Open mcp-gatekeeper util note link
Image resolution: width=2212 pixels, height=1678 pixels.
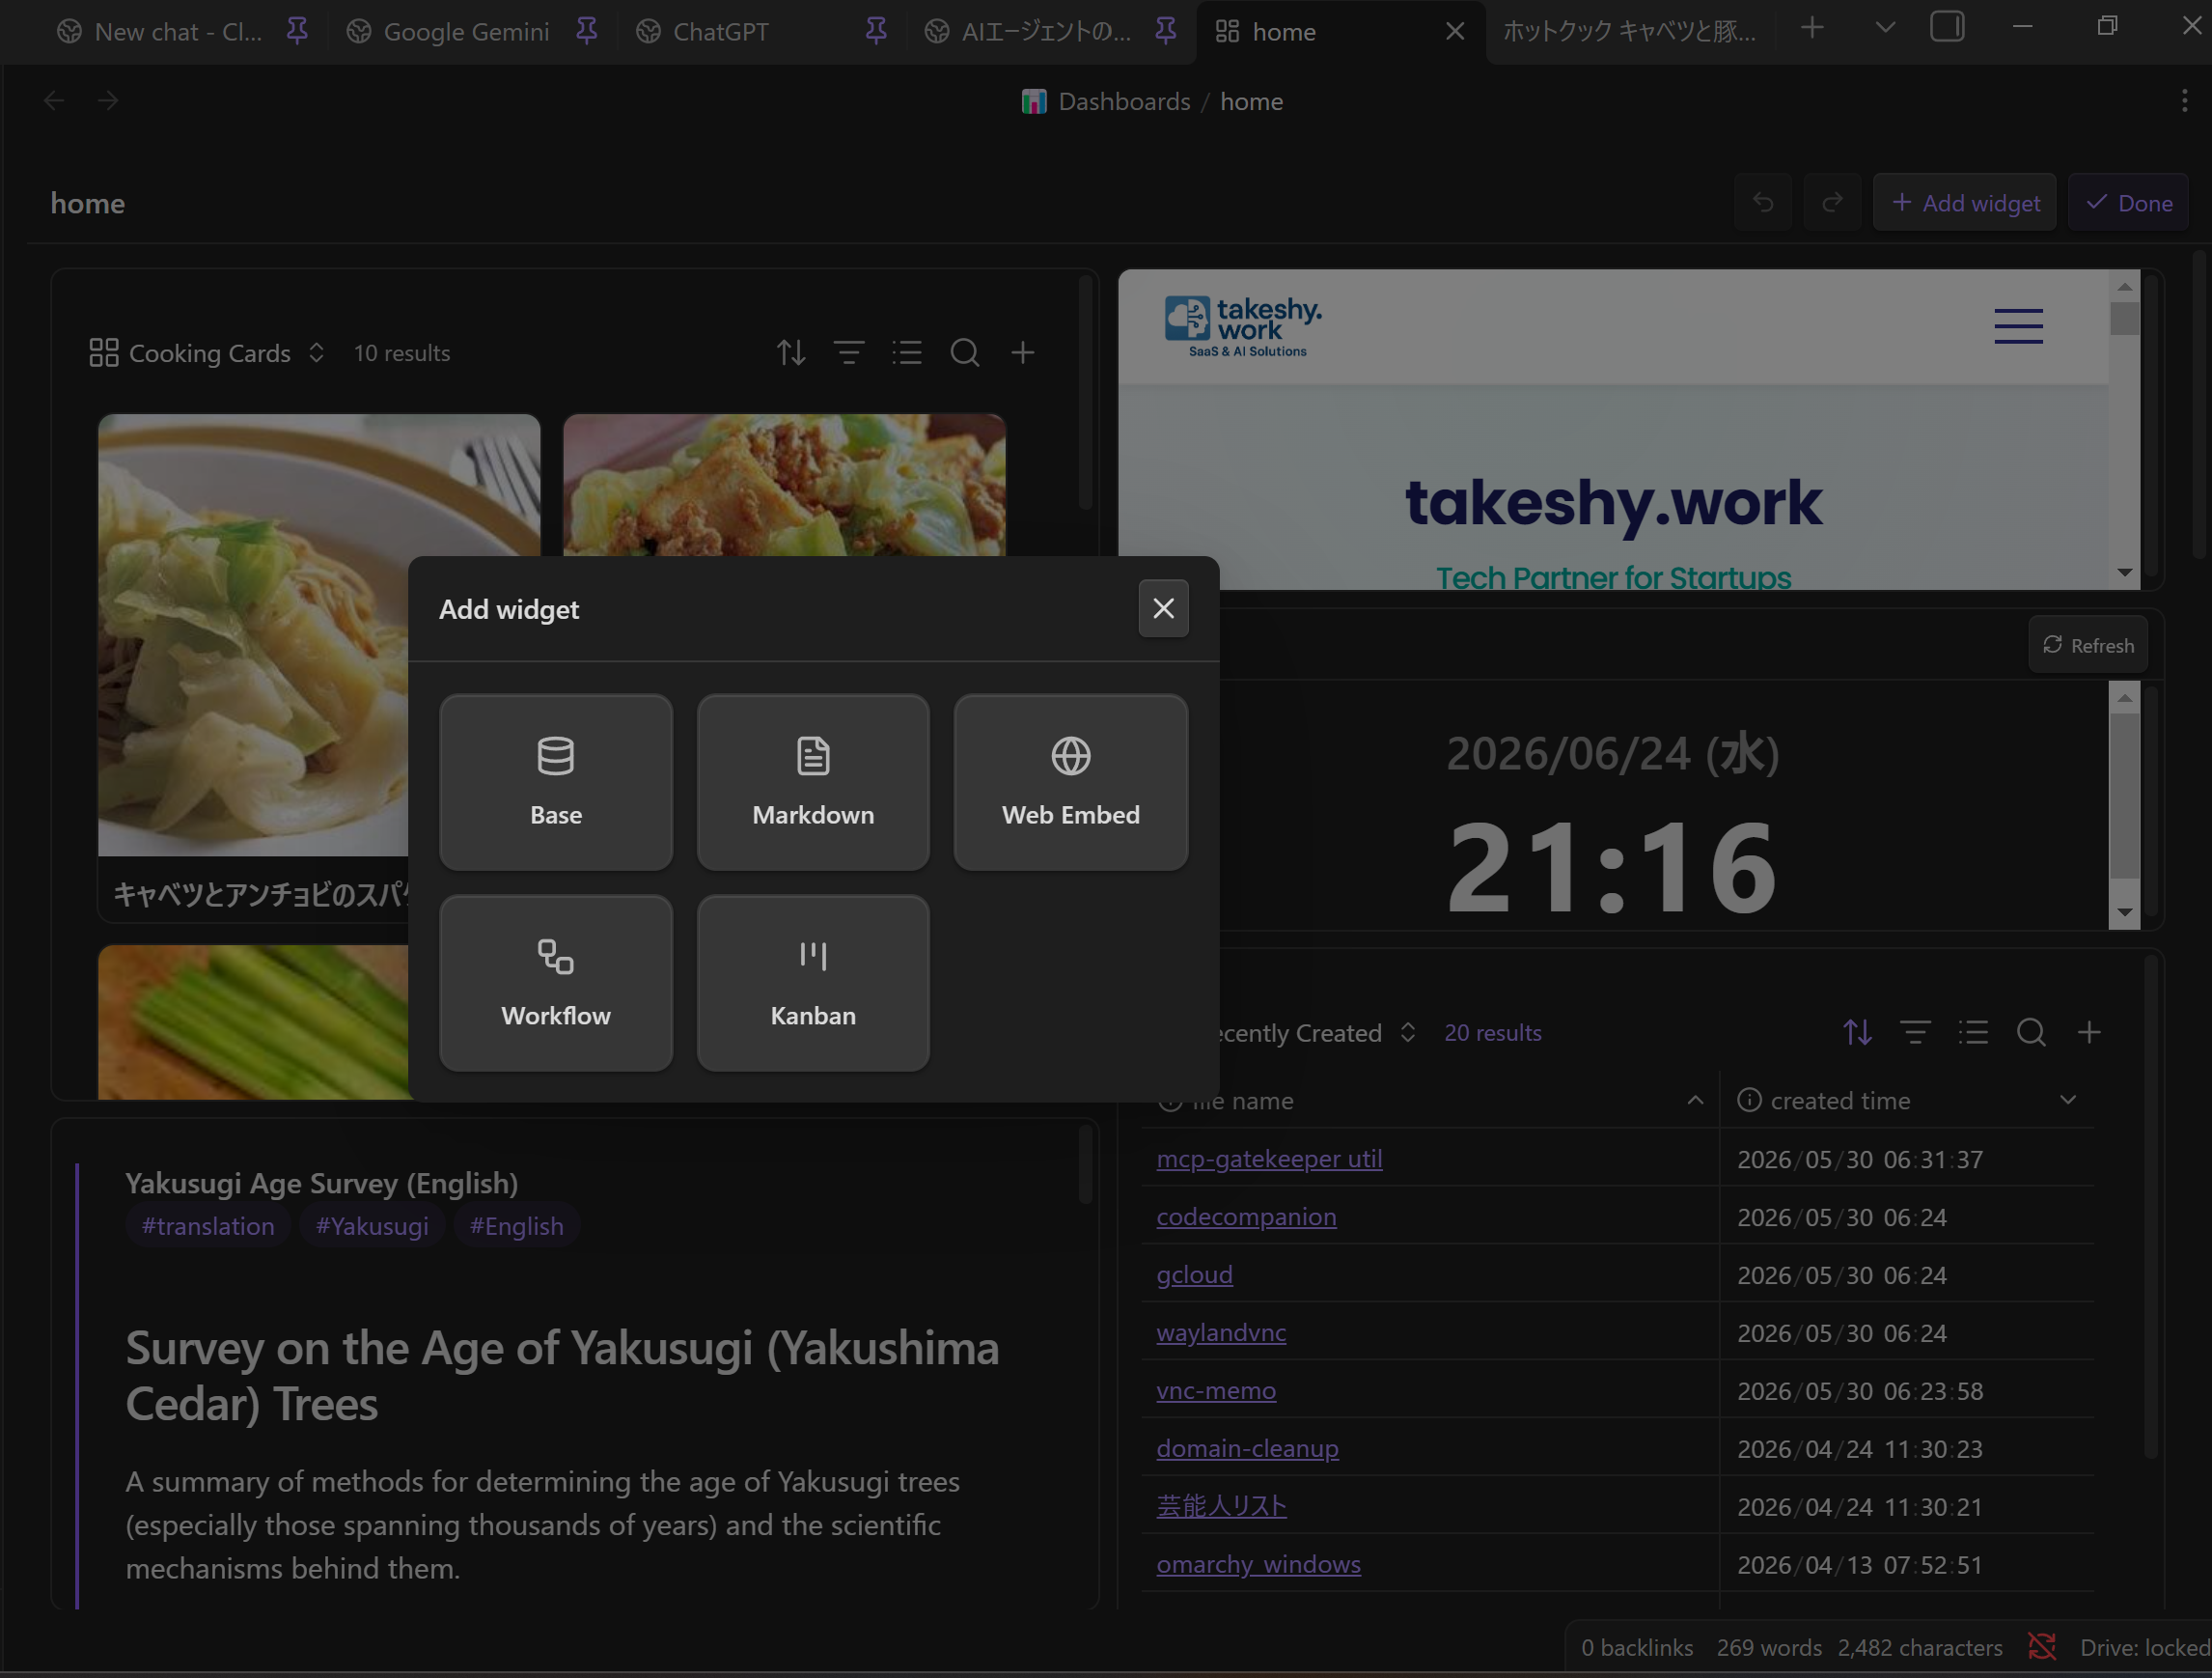click(1269, 1159)
